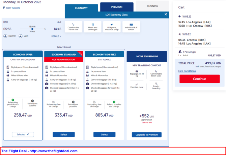
Task: Click the cart return 10.10.22 plane icon
Action: pyautogui.click(x=179, y=34)
